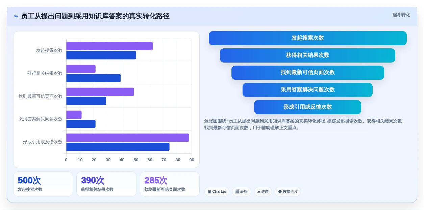Click the purple bar for 采用答案解决问题次数
This screenshot has height=210, width=424.
pyautogui.click(x=74, y=115)
